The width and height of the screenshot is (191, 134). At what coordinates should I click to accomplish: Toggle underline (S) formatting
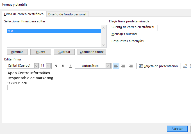(71, 66)
